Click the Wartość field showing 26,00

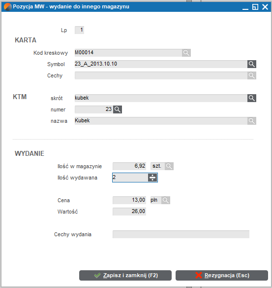129,212
